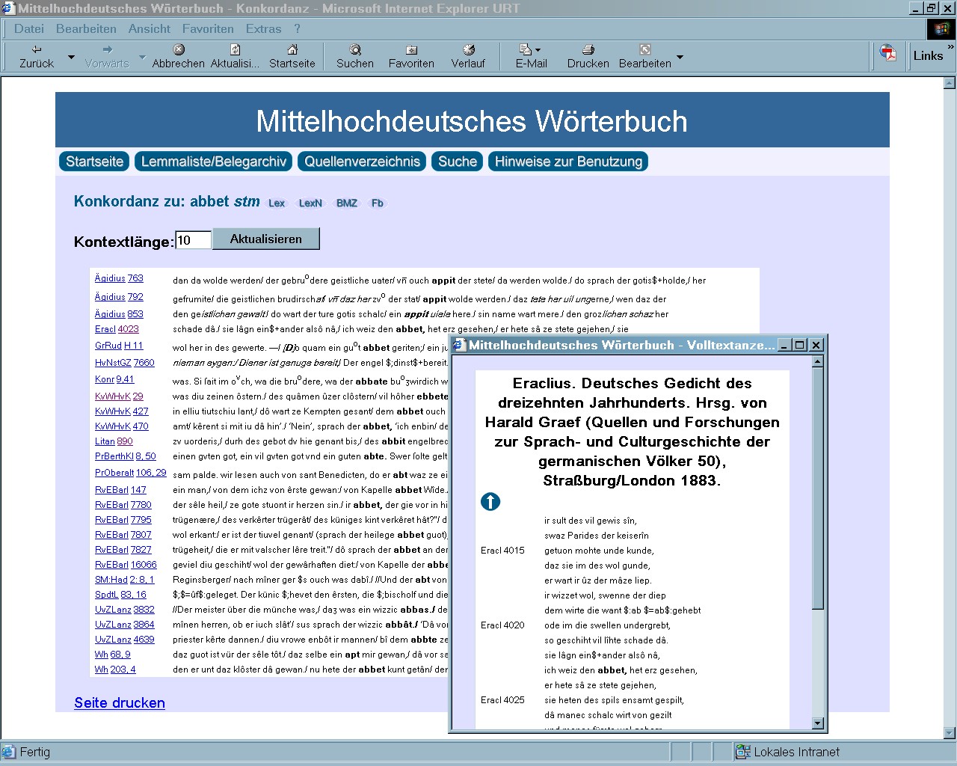This screenshot has width=957, height=766.
Task: Expand the Bearbeiten toolbar dropdown arrow
Action: coord(680,57)
